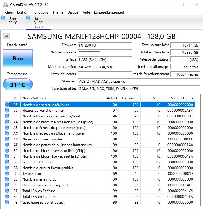Click status orb of Nombre d'erreur CRC row
The height and width of the screenshot is (209, 203).
7,179
